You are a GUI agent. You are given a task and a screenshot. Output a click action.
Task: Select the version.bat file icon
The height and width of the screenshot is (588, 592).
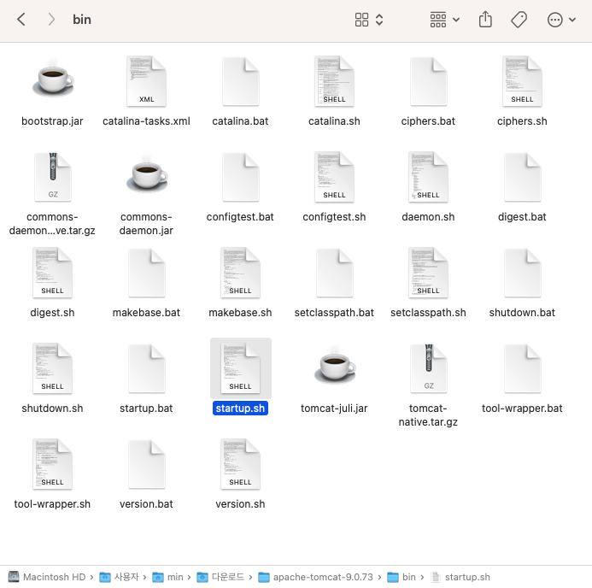point(146,464)
